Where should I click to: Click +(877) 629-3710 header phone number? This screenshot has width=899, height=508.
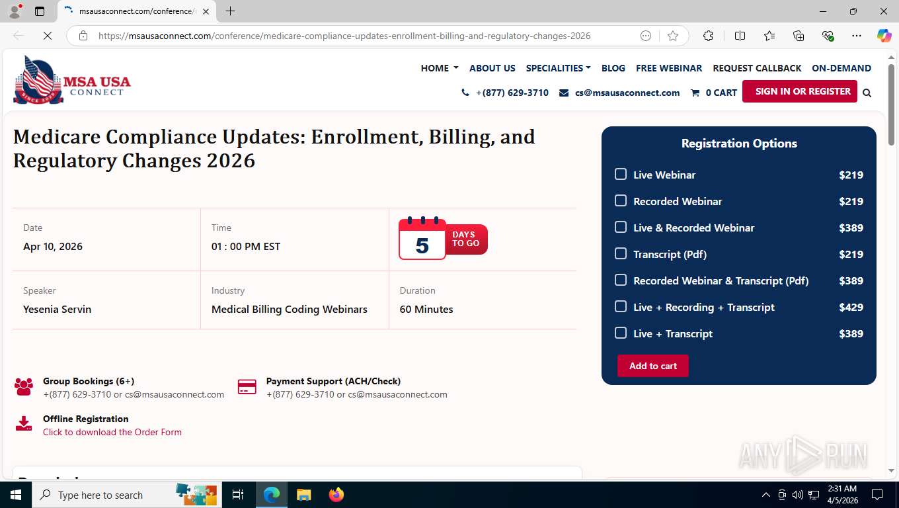point(512,93)
